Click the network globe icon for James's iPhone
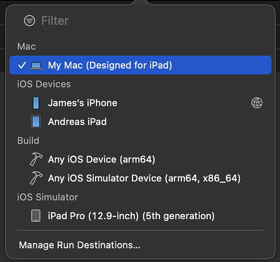This screenshot has width=280, height=262. [x=257, y=103]
